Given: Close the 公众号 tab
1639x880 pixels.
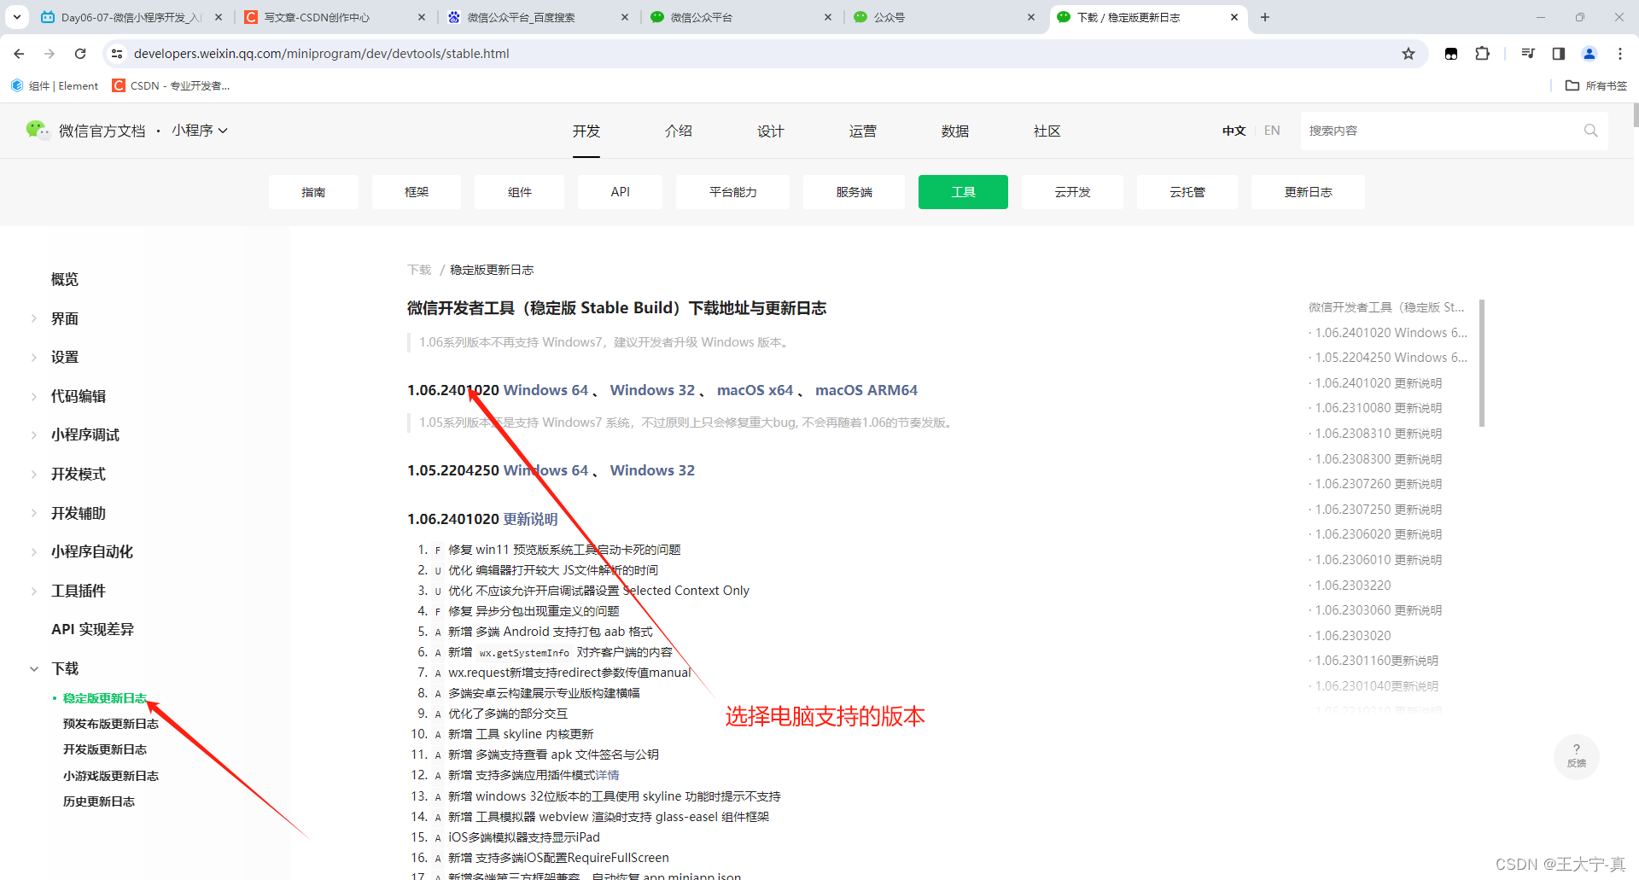Looking at the screenshot, I should click(x=1031, y=17).
